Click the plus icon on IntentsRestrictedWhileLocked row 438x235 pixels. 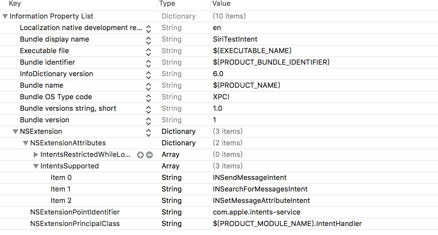pyautogui.click(x=140, y=155)
